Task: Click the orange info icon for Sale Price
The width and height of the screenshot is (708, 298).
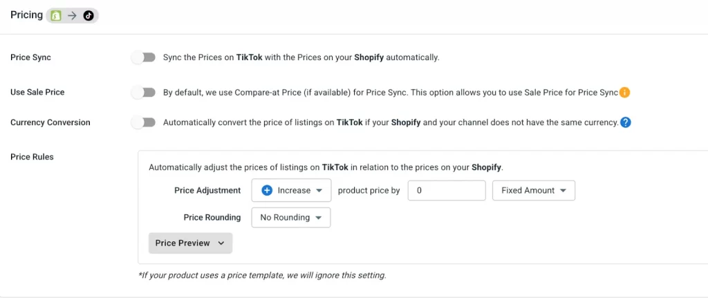Action: point(624,92)
